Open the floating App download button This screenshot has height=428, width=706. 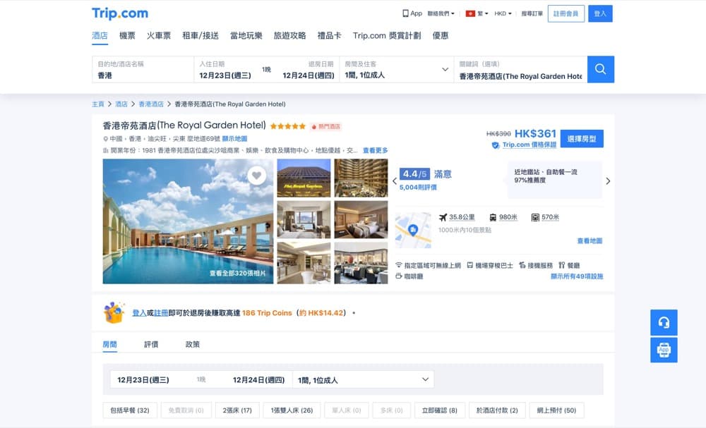[664, 350]
